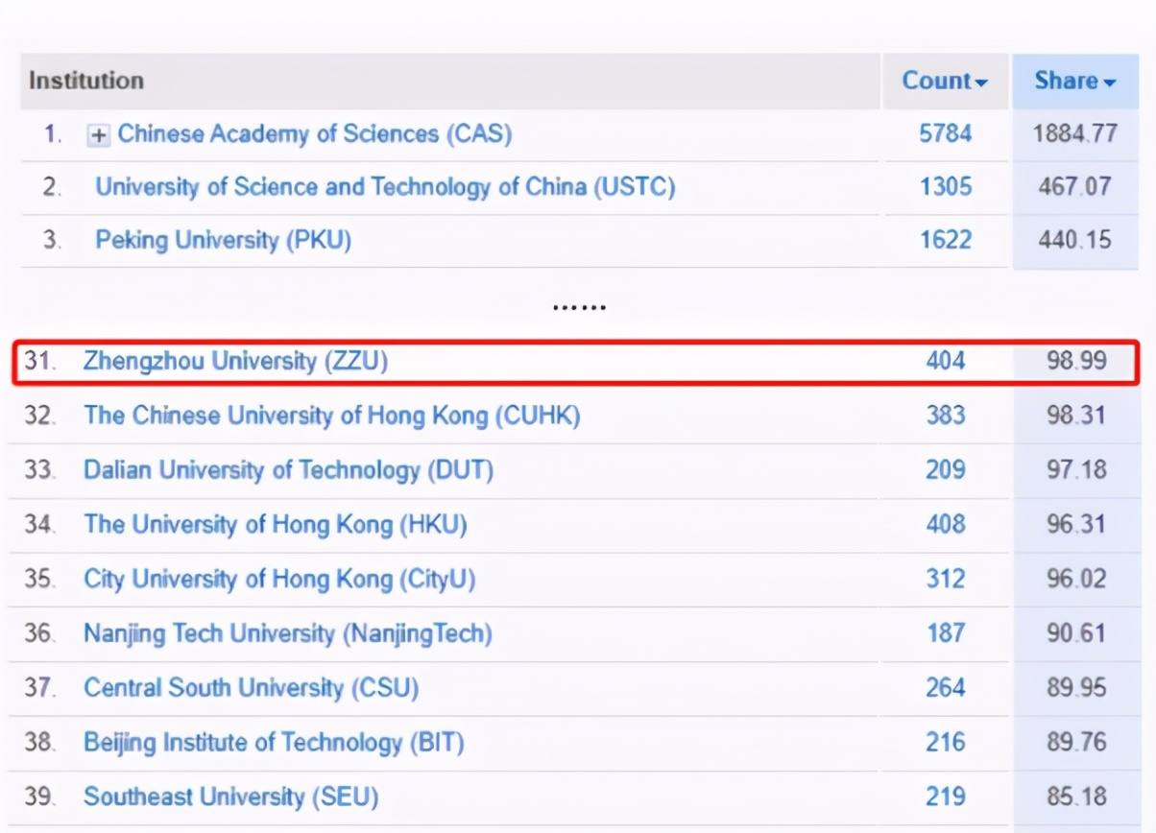Open the Dalian University of Technology link
The width and height of the screenshot is (1156, 833).
288,470
